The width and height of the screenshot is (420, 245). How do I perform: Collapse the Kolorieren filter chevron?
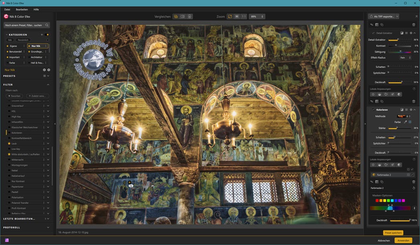click(x=415, y=110)
